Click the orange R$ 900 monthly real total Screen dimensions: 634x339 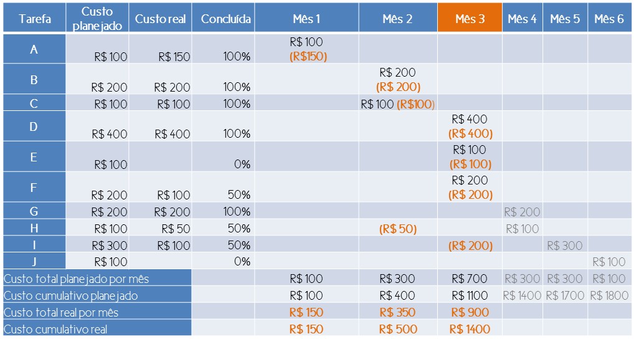[470, 312]
